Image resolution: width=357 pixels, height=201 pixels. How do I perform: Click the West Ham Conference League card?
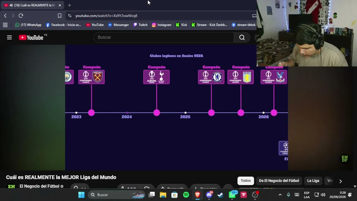coord(91,77)
